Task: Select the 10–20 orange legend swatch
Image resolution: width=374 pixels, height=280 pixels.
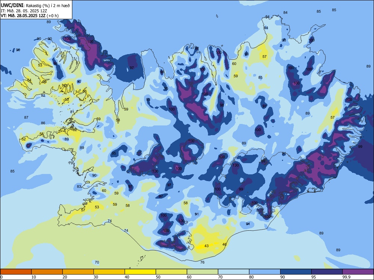Action: (47, 272)
